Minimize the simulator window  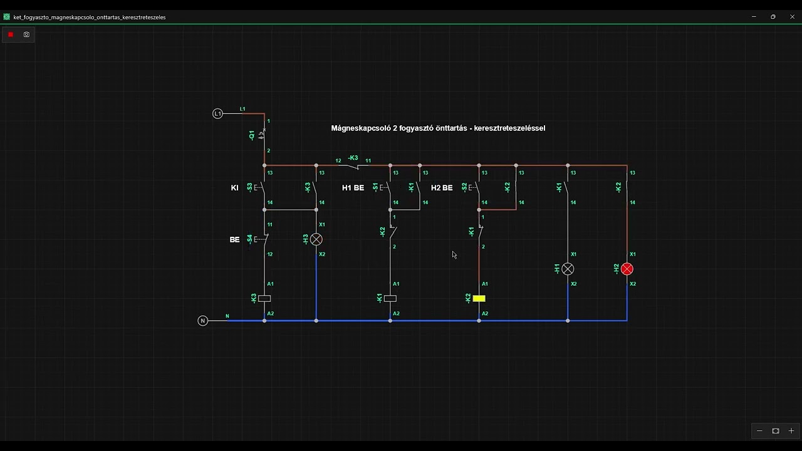tap(754, 17)
